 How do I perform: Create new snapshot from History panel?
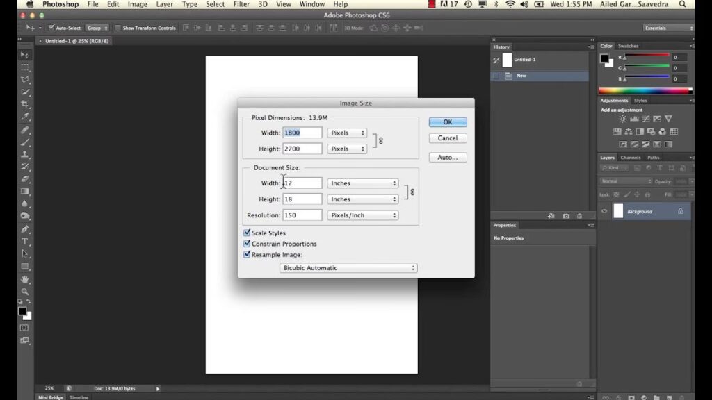point(566,216)
